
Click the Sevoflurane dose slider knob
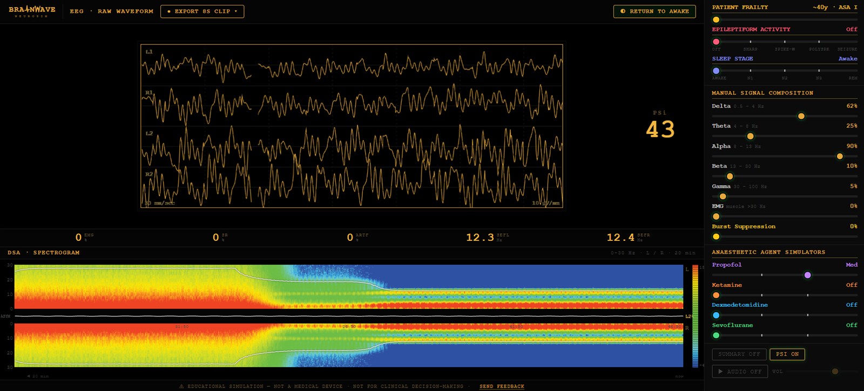716,335
